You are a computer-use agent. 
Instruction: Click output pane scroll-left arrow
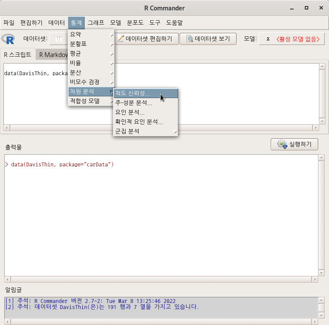click(7, 280)
